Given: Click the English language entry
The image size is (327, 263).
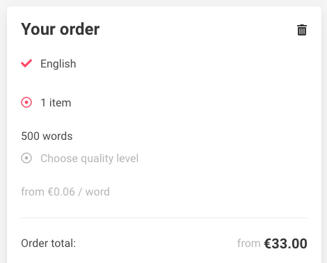Looking at the screenshot, I should 58,64.
